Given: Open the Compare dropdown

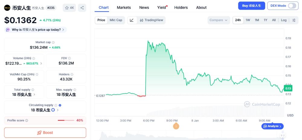Looking at the screenshot, I should pyautogui.click(x=219, y=20).
